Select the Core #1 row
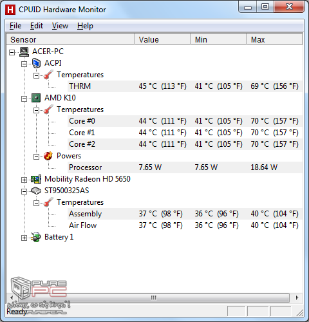Screen dimensions: 309x322 coord(185,133)
